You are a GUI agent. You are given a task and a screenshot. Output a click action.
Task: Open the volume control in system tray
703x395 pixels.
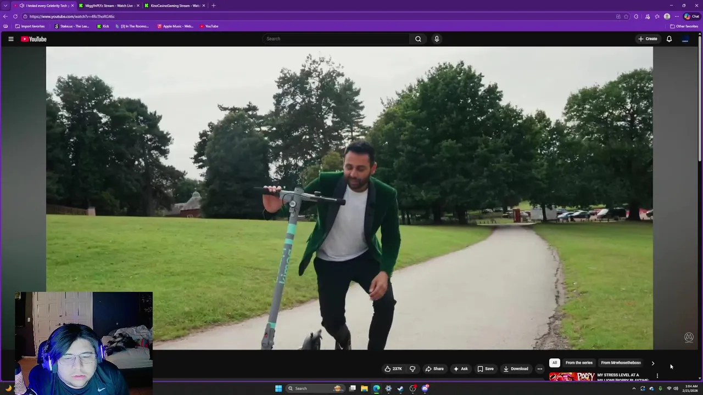[x=676, y=388]
